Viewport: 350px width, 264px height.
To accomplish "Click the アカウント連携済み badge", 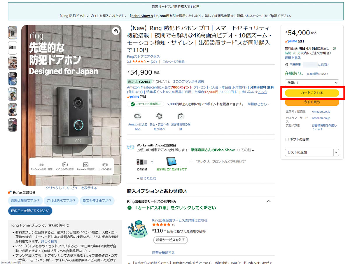I will pyautogui.click(x=146, y=104).
